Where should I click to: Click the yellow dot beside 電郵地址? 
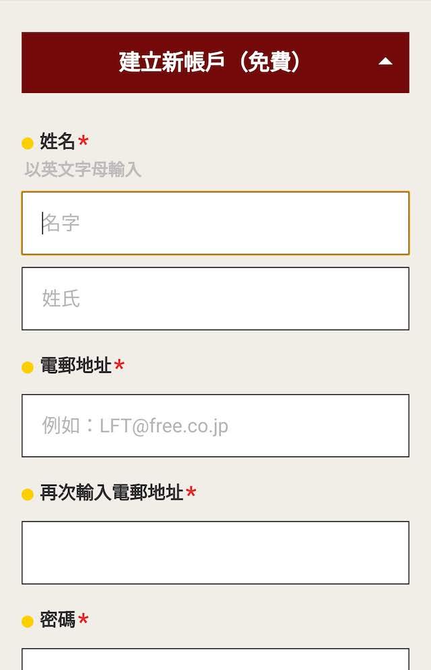[x=28, y=367]
